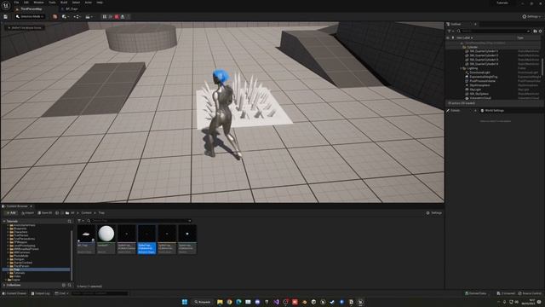Click the search icon in the Collections header

[x=70, y=285]
